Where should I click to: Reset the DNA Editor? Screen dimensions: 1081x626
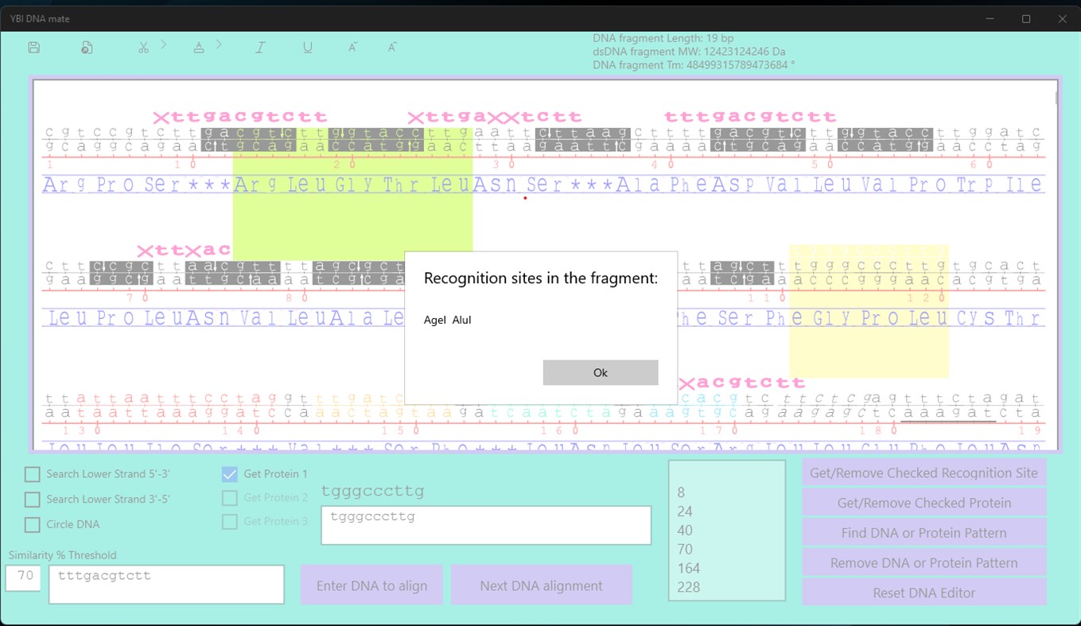click(924, 592)
